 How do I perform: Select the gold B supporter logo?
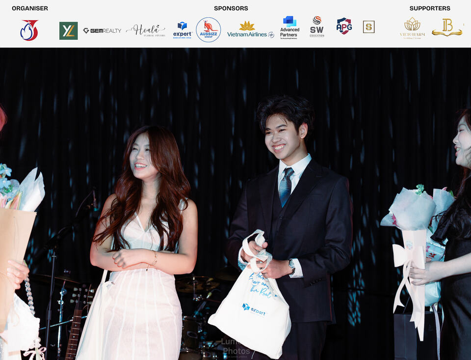coord(447,28)
